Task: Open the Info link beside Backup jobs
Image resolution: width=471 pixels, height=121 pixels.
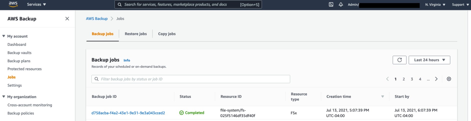Action: [127, 60]
